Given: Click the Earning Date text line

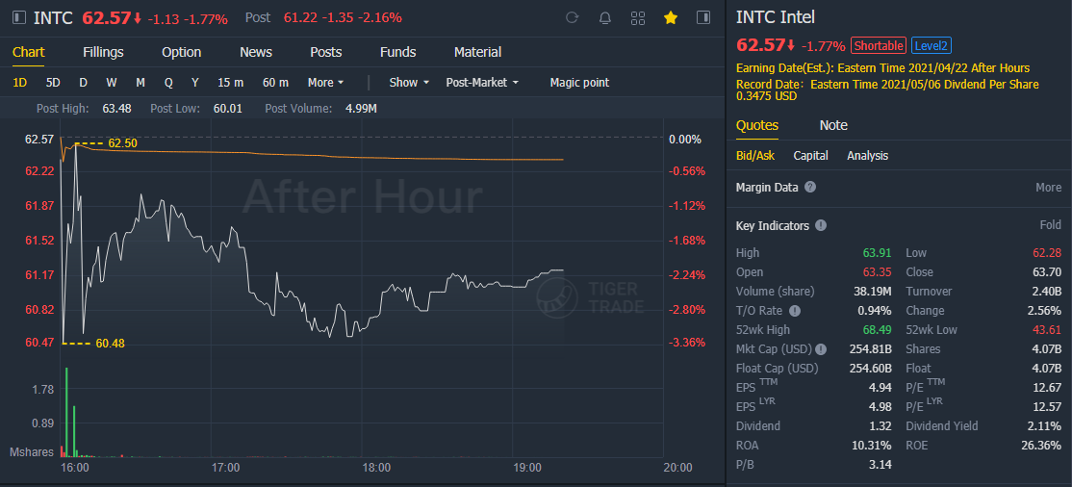Looking at the screenshot, I should [882, 68].
